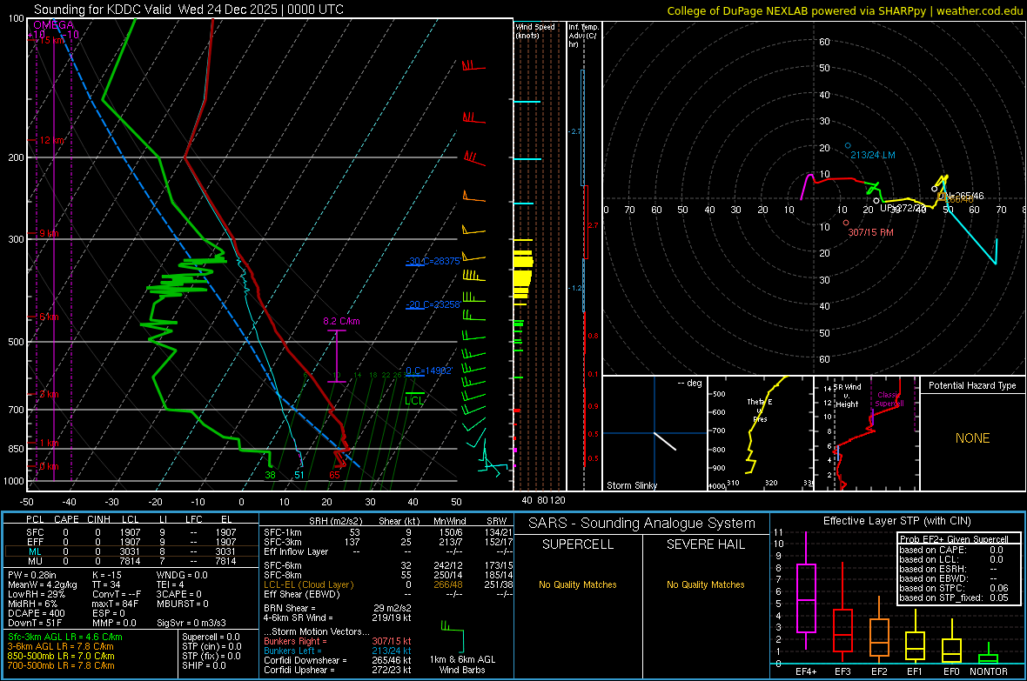Click the green LCL marker label

414,401
